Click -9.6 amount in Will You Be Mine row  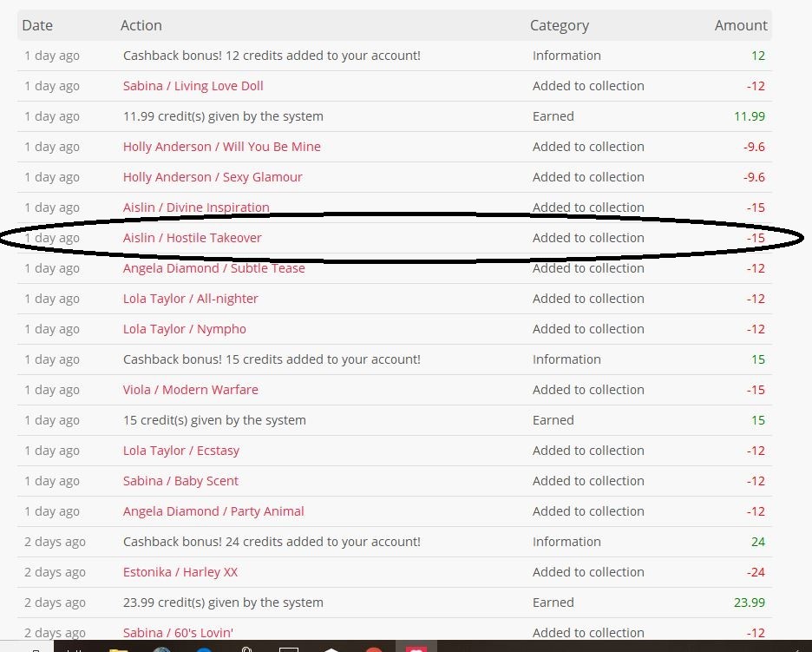coord(754,147)
